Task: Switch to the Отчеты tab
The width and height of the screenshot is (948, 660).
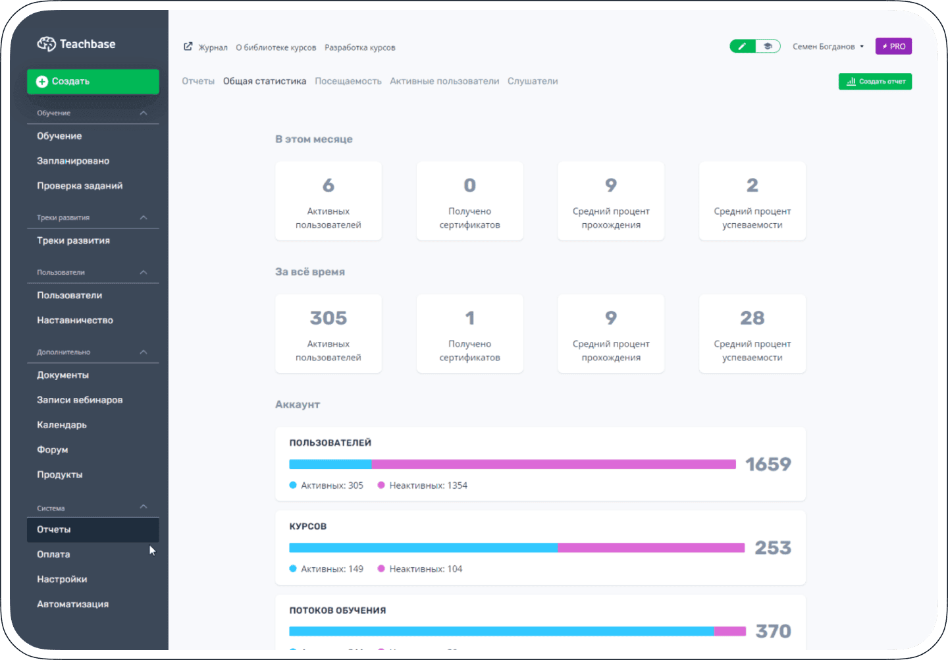Action: [198, 81]
